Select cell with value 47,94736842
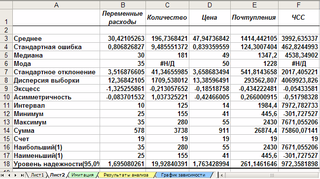 pos(210,38)
